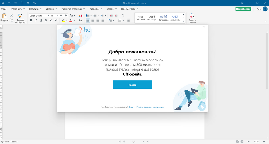The image size is (269, 144).
Task: Collapse the ribbon with chevron
Action: pos(266,21)
